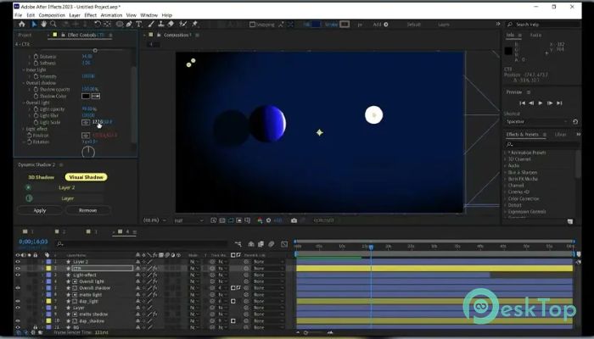Click the Shadow Color eyedropper icon
This screenshot has width=594, height=339.
[96, 96]
